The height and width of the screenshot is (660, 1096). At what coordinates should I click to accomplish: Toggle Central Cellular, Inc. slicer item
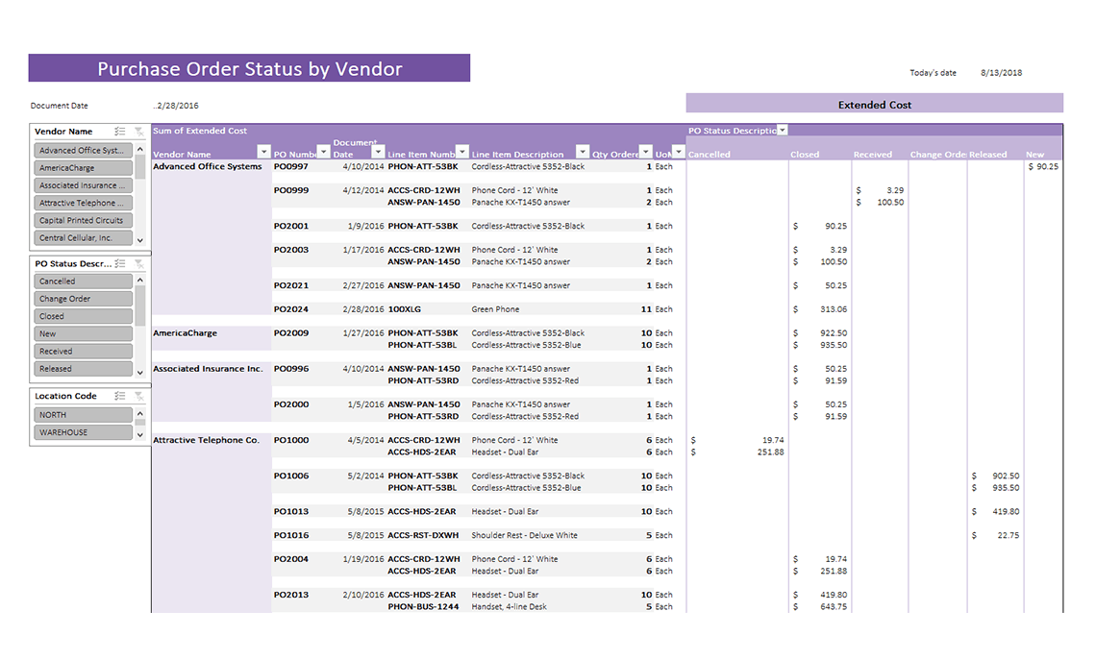[84, 237]
